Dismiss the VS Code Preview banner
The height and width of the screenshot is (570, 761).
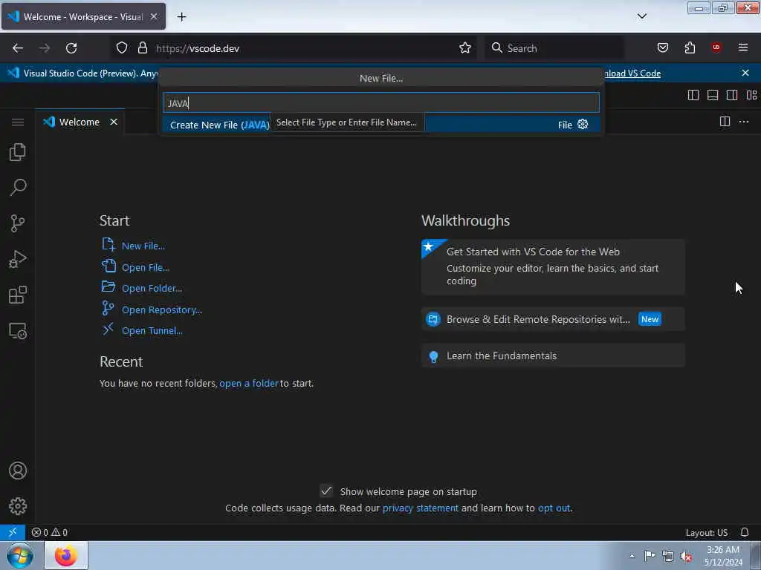(745, 73)
